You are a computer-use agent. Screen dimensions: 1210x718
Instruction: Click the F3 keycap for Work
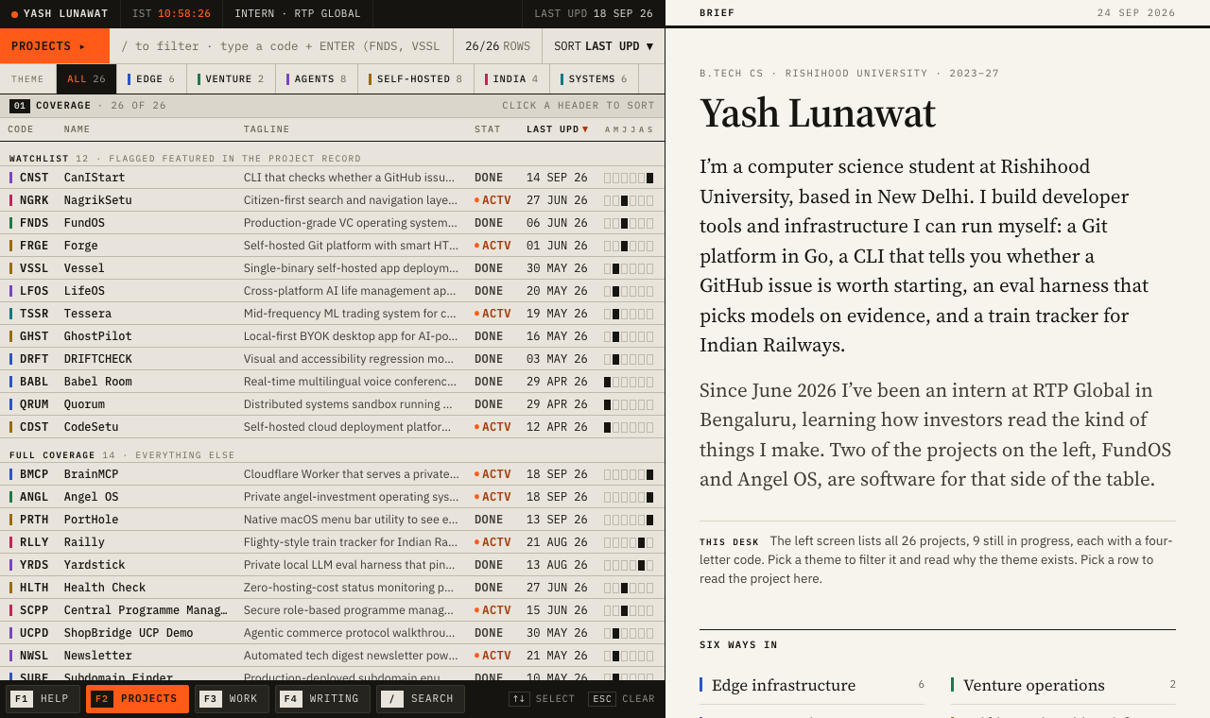click(211, 699)
